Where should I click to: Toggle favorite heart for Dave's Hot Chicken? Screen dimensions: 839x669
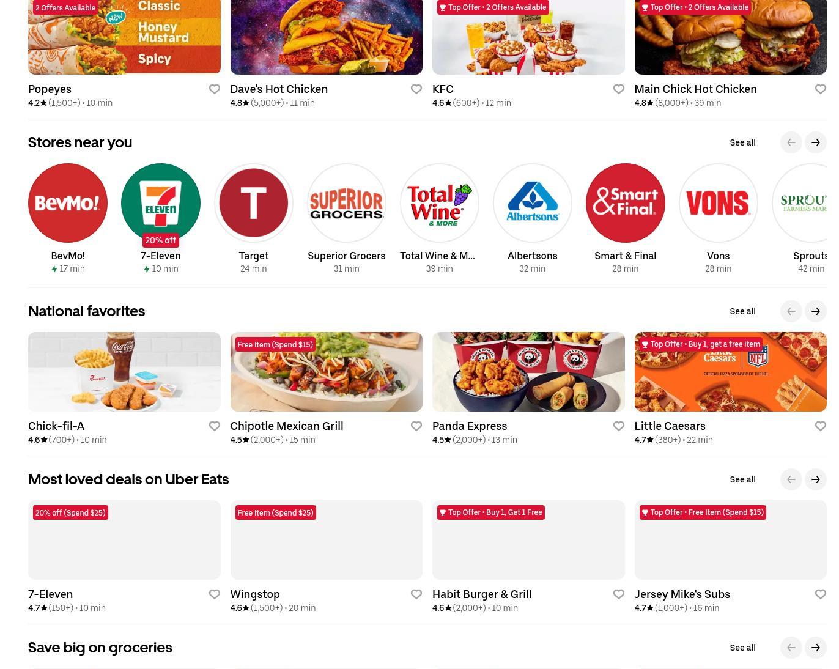pos(416,89)
